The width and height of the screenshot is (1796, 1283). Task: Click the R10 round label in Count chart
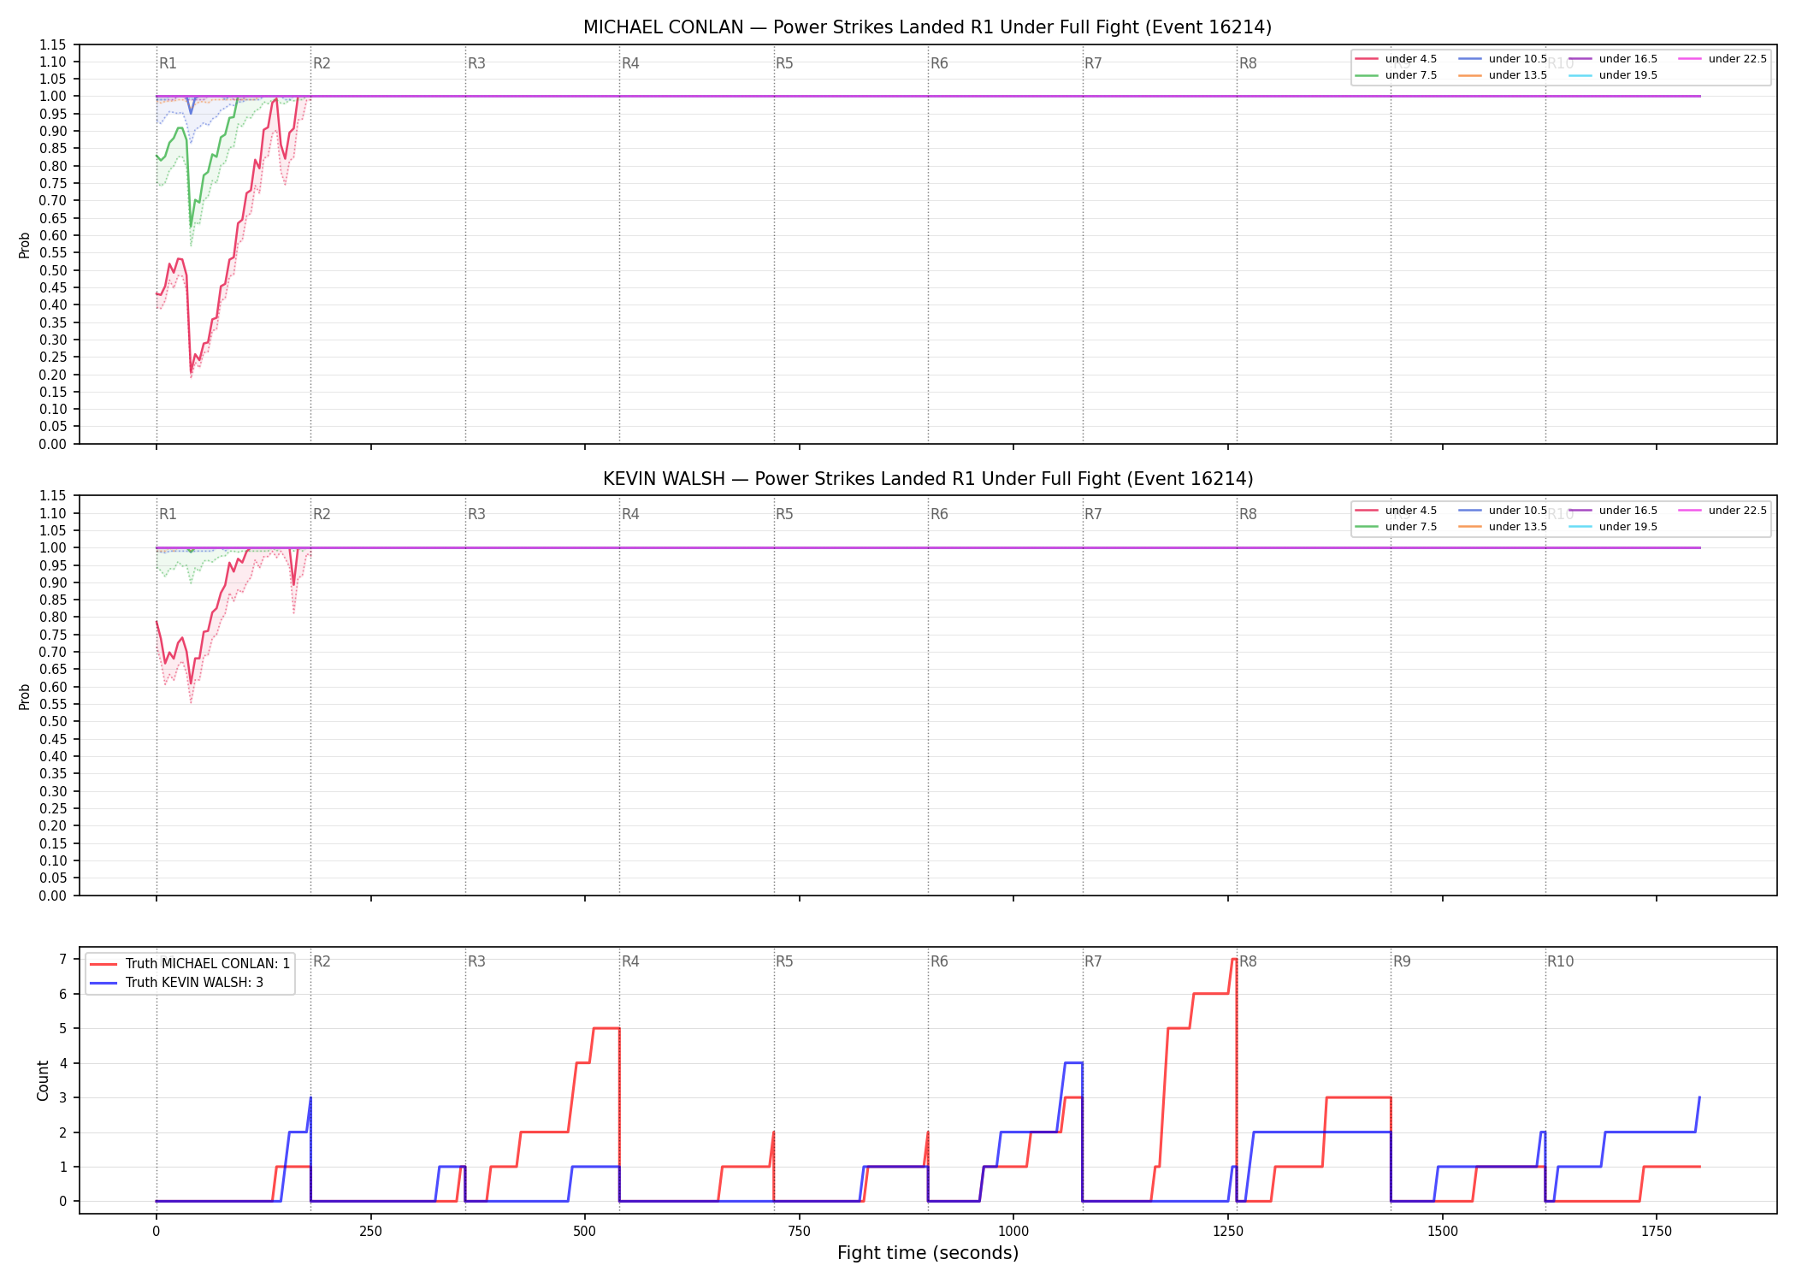(1560, 961)
